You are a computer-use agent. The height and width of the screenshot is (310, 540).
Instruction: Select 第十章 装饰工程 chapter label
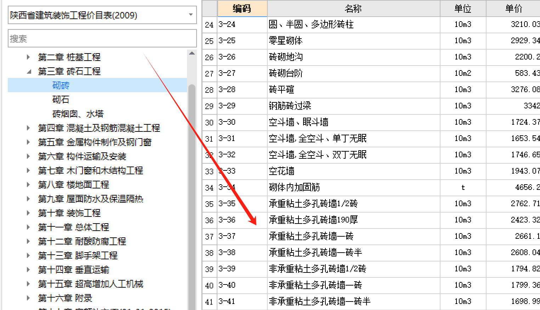click(69, 213)
